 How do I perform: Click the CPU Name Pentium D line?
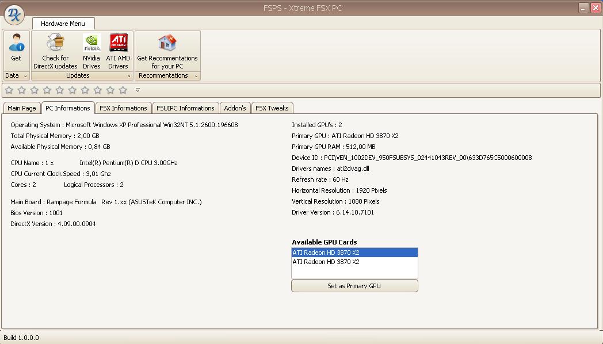point(94,163)
